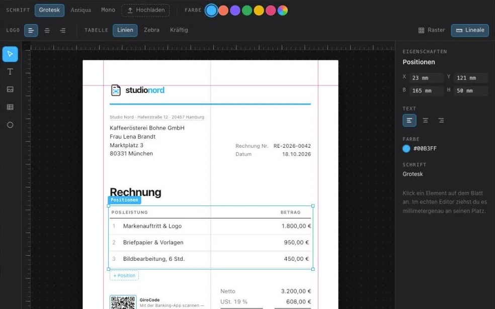Click the LEISTUNG column header
495x309 pixels.
click(135, 213)
